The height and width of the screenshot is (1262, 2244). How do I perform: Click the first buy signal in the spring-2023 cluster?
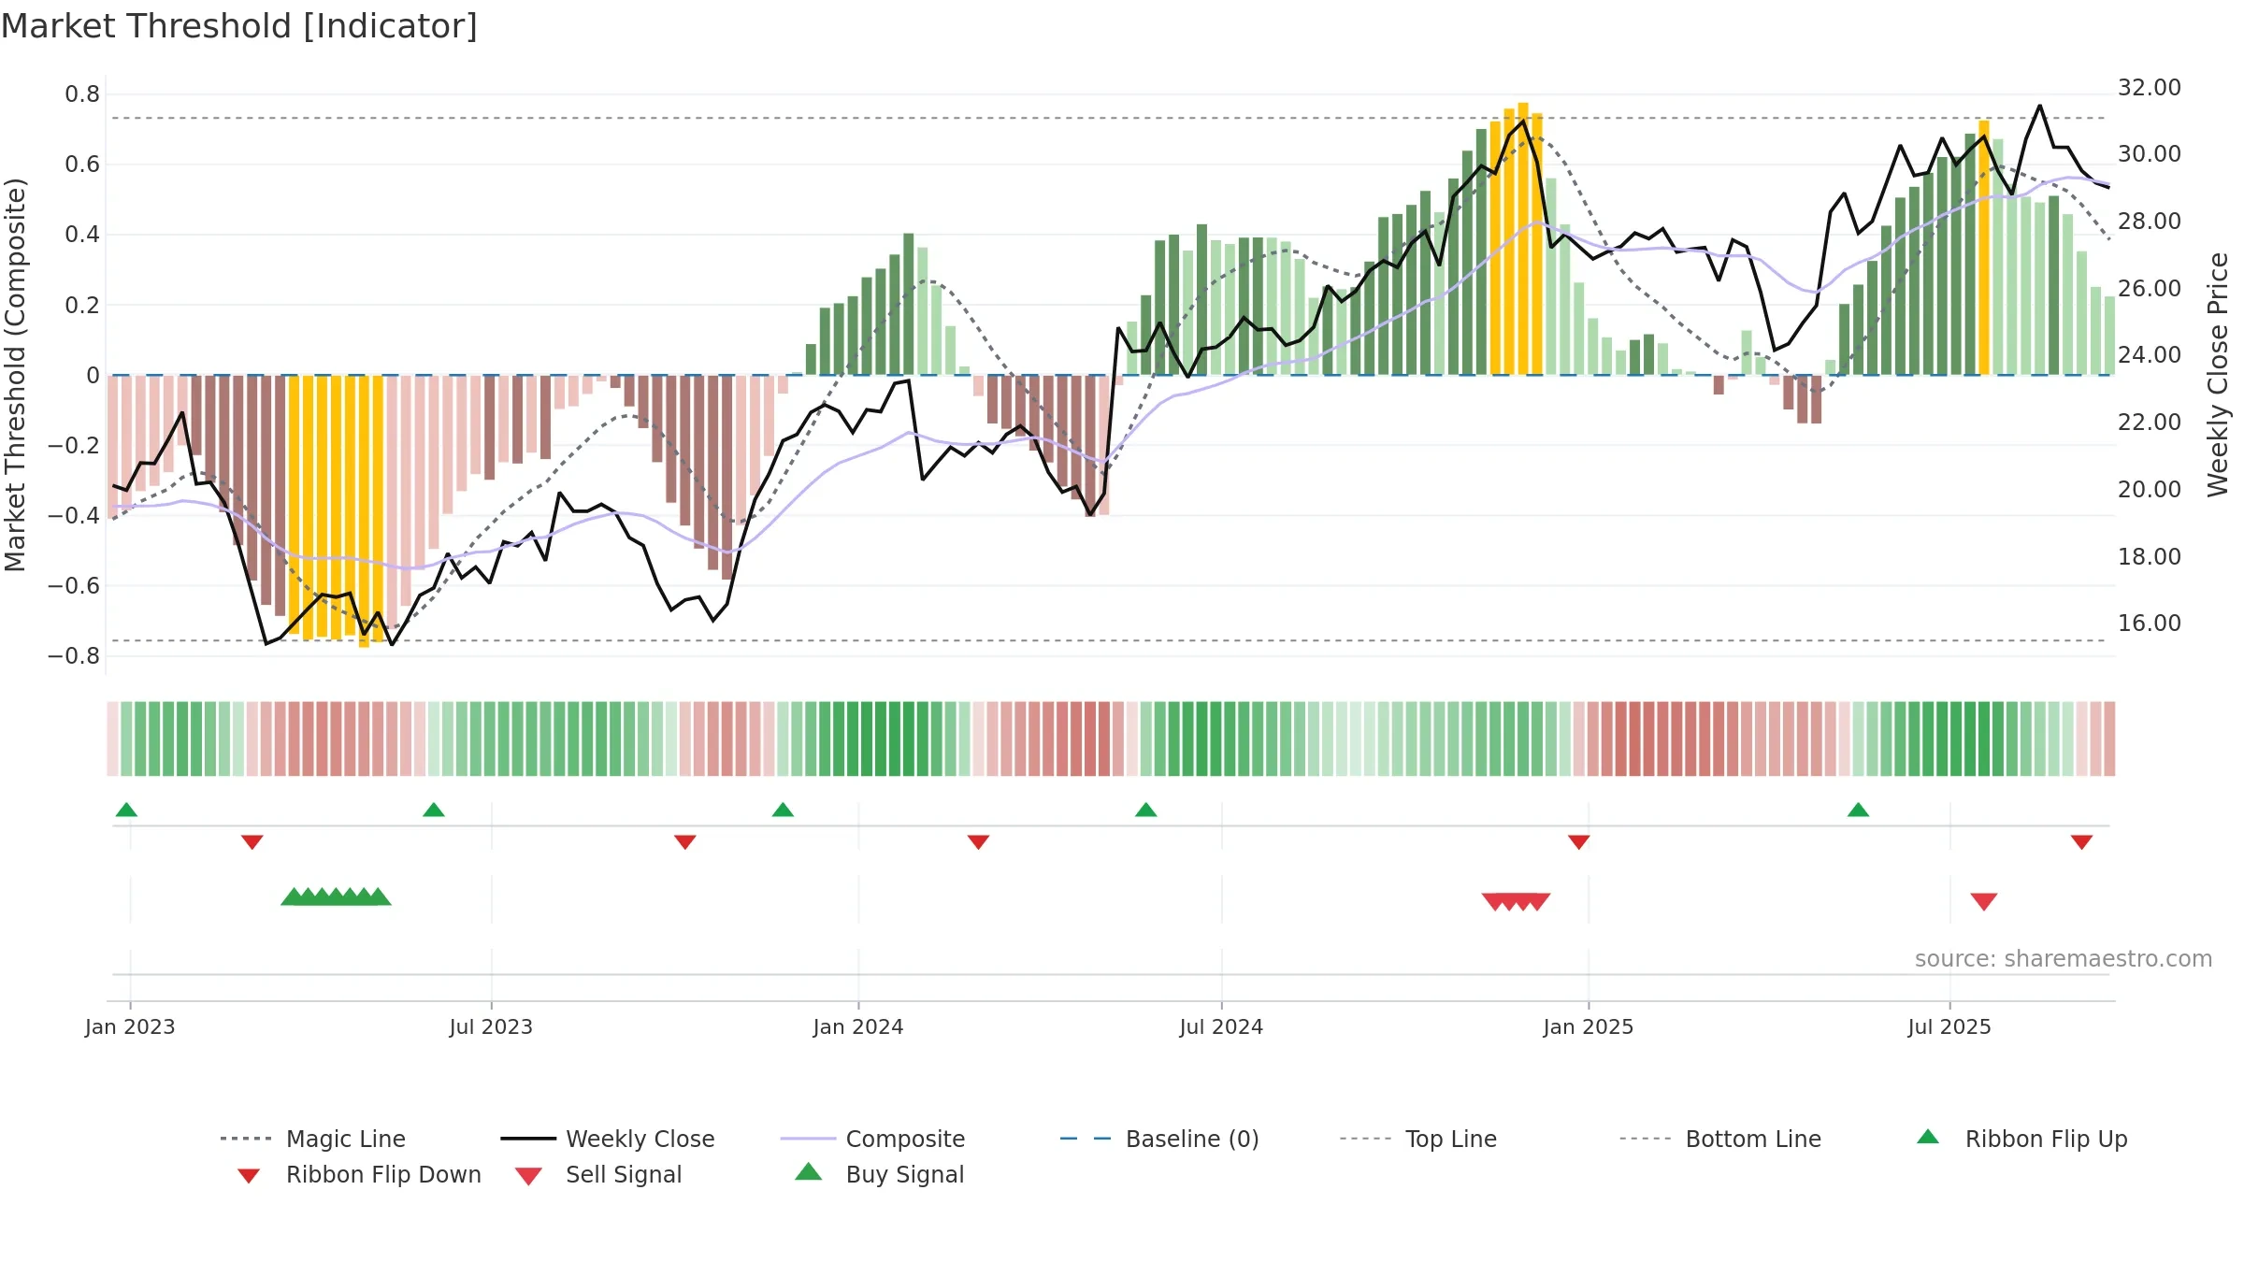point(294,896)
